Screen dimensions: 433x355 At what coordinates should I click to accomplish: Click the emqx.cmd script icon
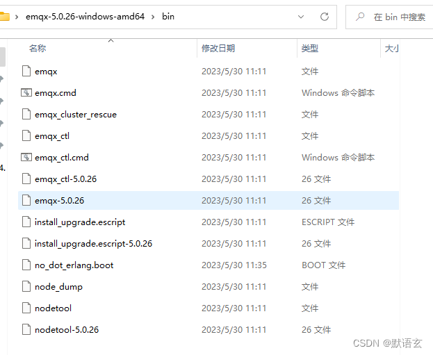(26, 93)
